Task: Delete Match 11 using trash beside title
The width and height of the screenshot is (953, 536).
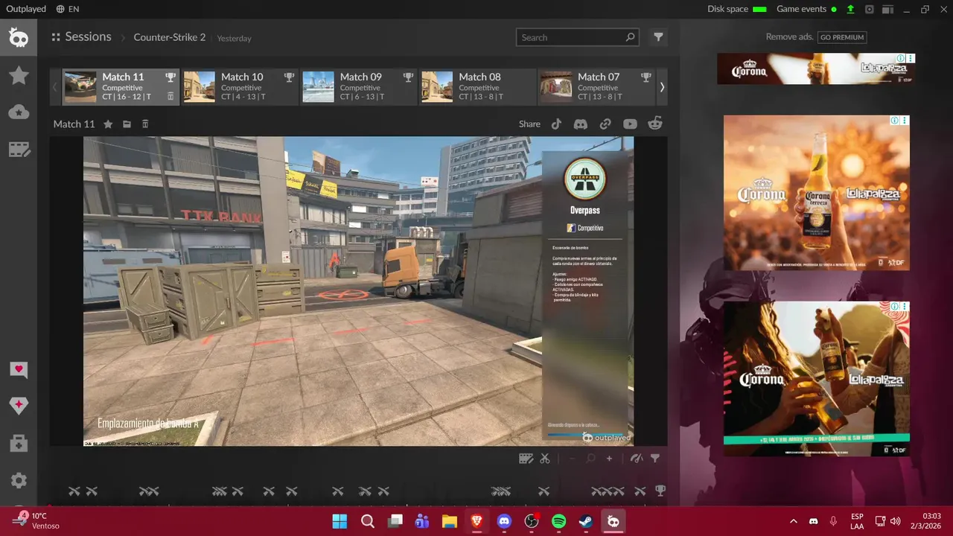Action: tap(145, 124)
